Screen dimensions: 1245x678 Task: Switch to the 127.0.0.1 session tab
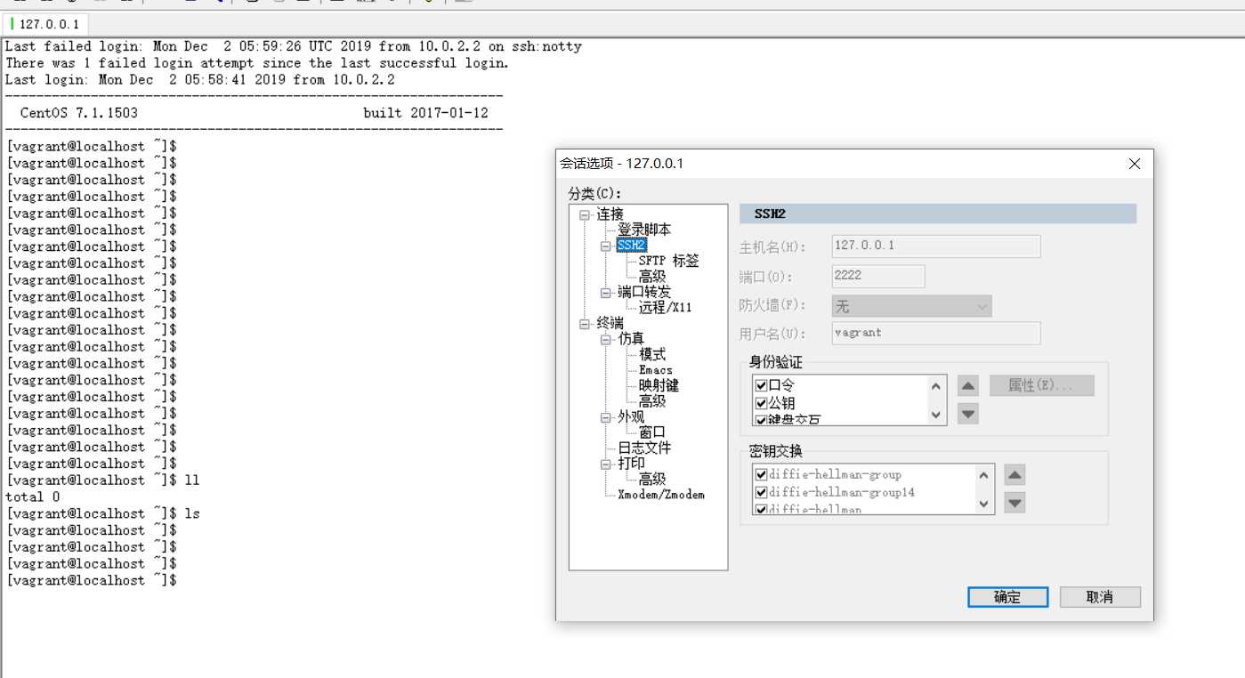pyautogui.click(x=45, y=24)
